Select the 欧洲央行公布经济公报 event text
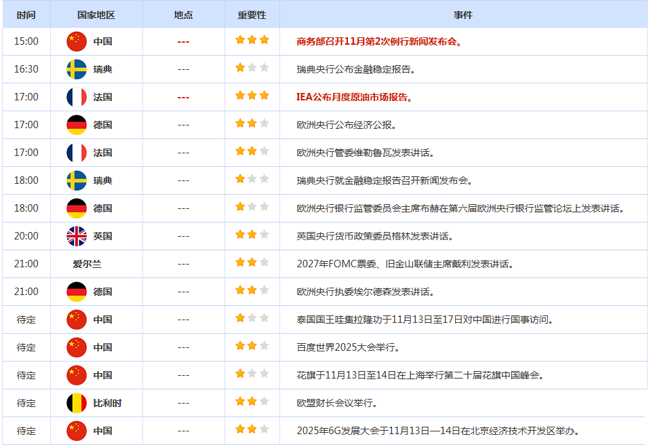The width and height of the screenshot is (649, 445). [x=347, y=125]
